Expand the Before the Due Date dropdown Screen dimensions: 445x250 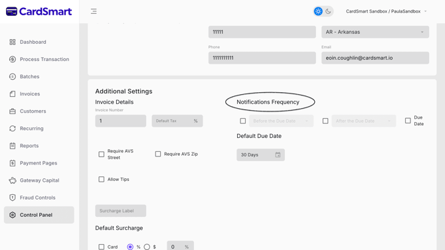point(281,121)
